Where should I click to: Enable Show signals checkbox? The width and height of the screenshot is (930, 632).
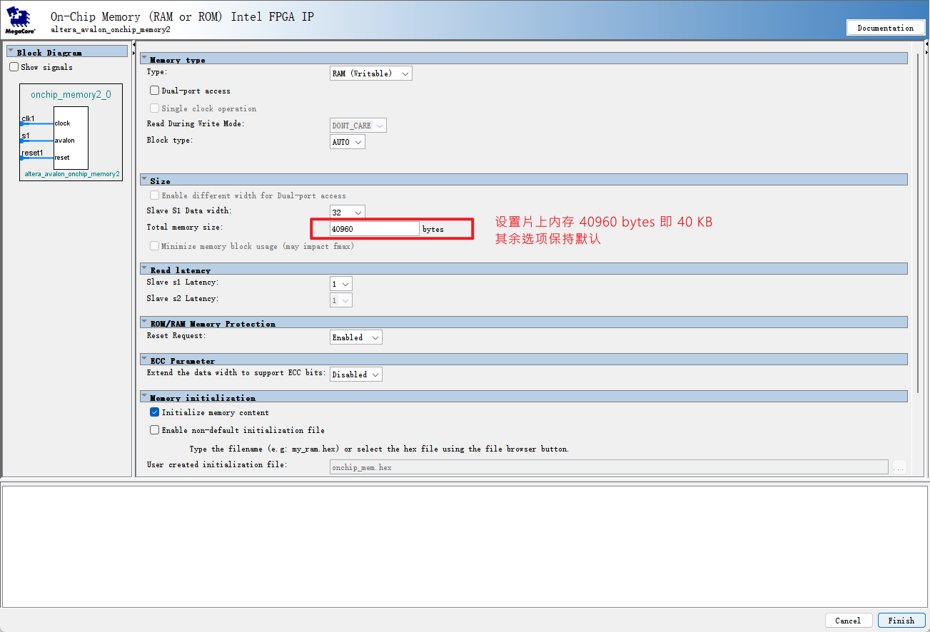pos(14,67)
